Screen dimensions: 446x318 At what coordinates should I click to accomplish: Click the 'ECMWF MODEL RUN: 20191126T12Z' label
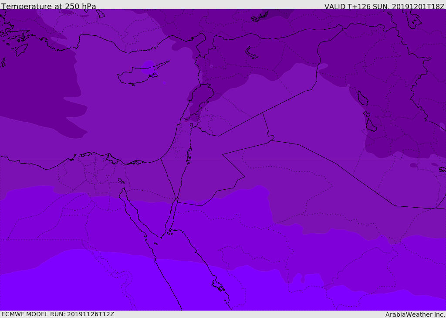click(58, 314)
